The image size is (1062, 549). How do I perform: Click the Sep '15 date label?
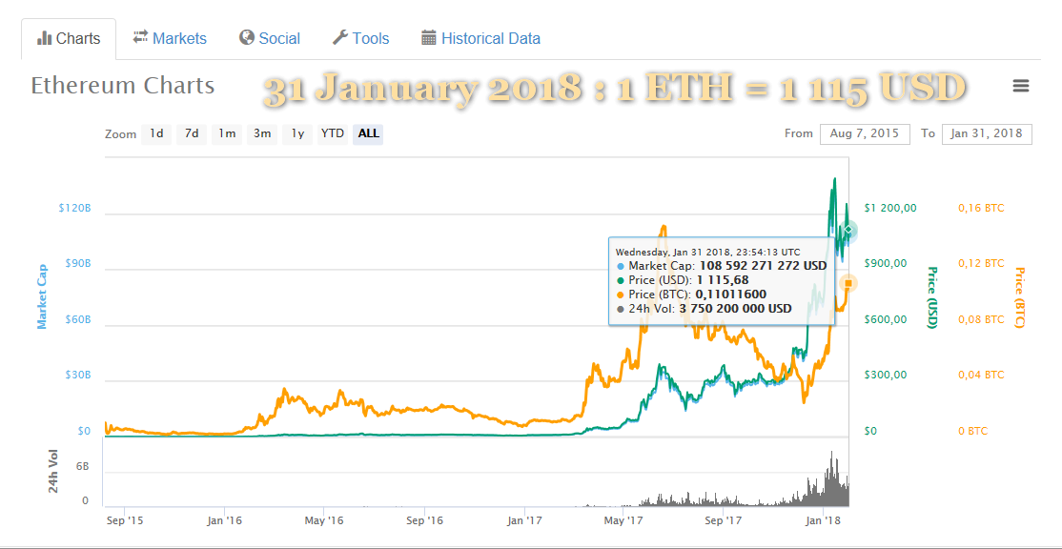[125, 520]
